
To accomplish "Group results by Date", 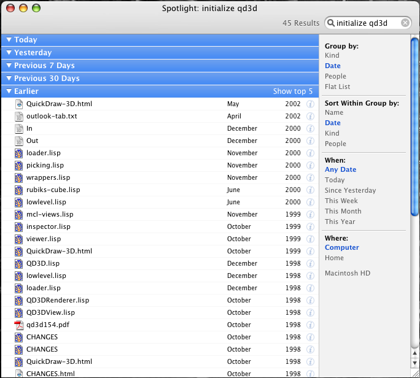I will coord(333,66).
